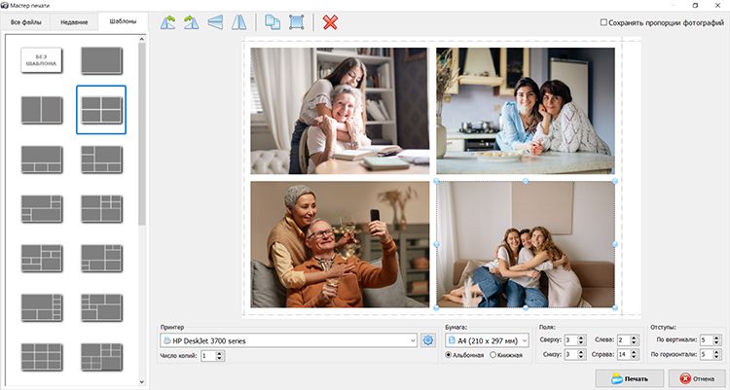Switch to the 'Все файлы' tab

coord(26,20)
